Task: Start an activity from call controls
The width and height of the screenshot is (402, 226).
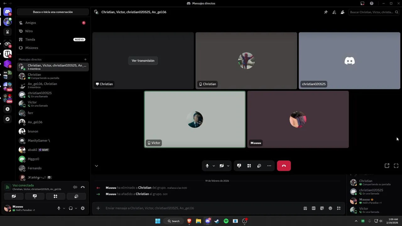Action: point(249,166)
